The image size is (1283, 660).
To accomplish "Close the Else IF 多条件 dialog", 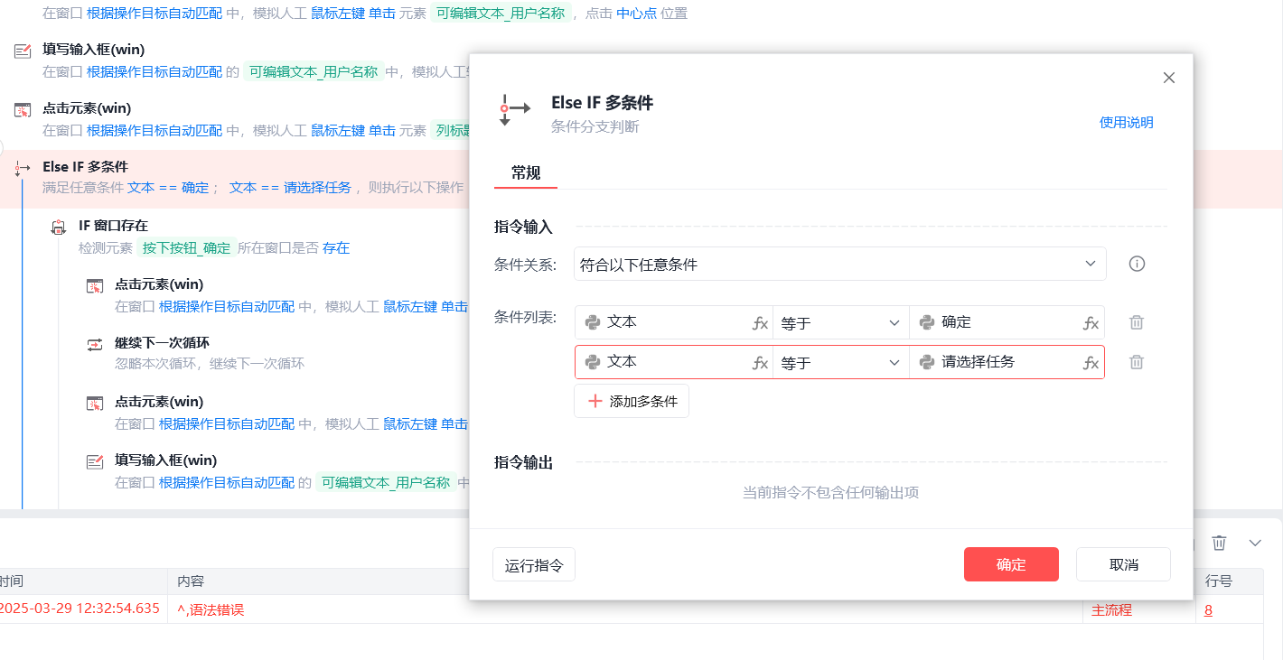I will click(1169, 78).
